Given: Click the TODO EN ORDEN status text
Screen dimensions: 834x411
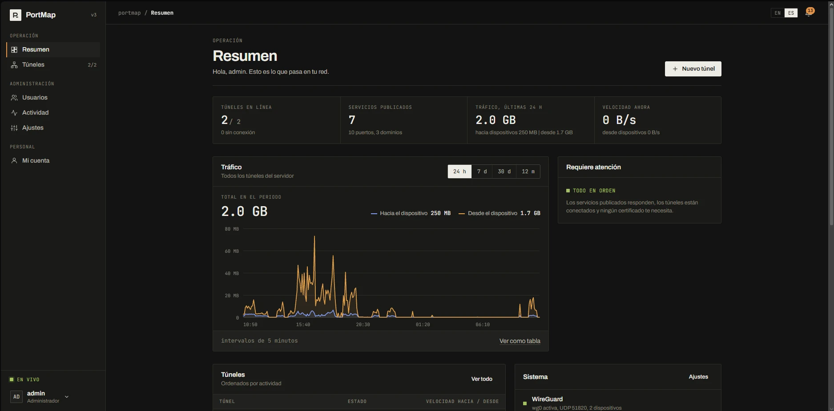Looking at the screenshot, I should coord(594,191).
